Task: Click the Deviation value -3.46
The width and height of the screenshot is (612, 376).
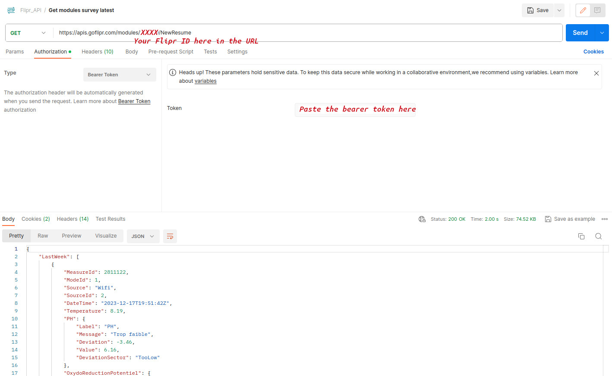Action: pos(124,342)
